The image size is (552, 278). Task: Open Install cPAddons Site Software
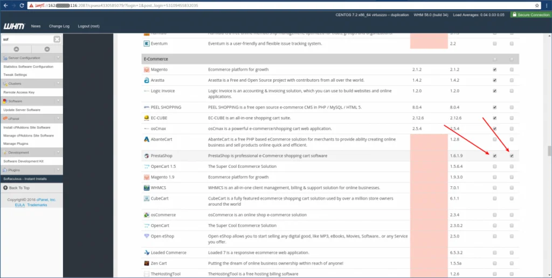[27, 127]
